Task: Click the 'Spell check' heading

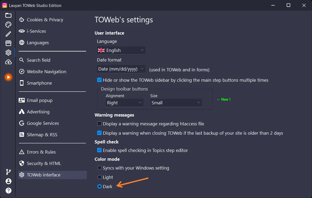Action: [x=107, y=142]
